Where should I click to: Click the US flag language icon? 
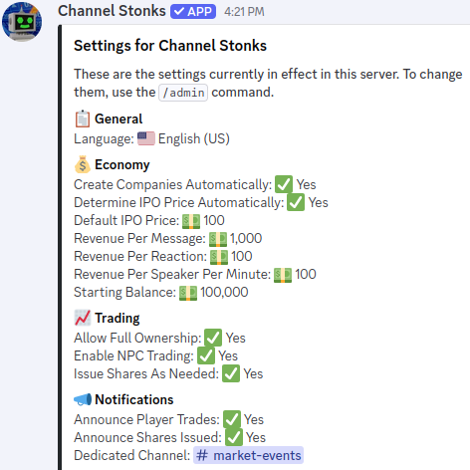146,138
